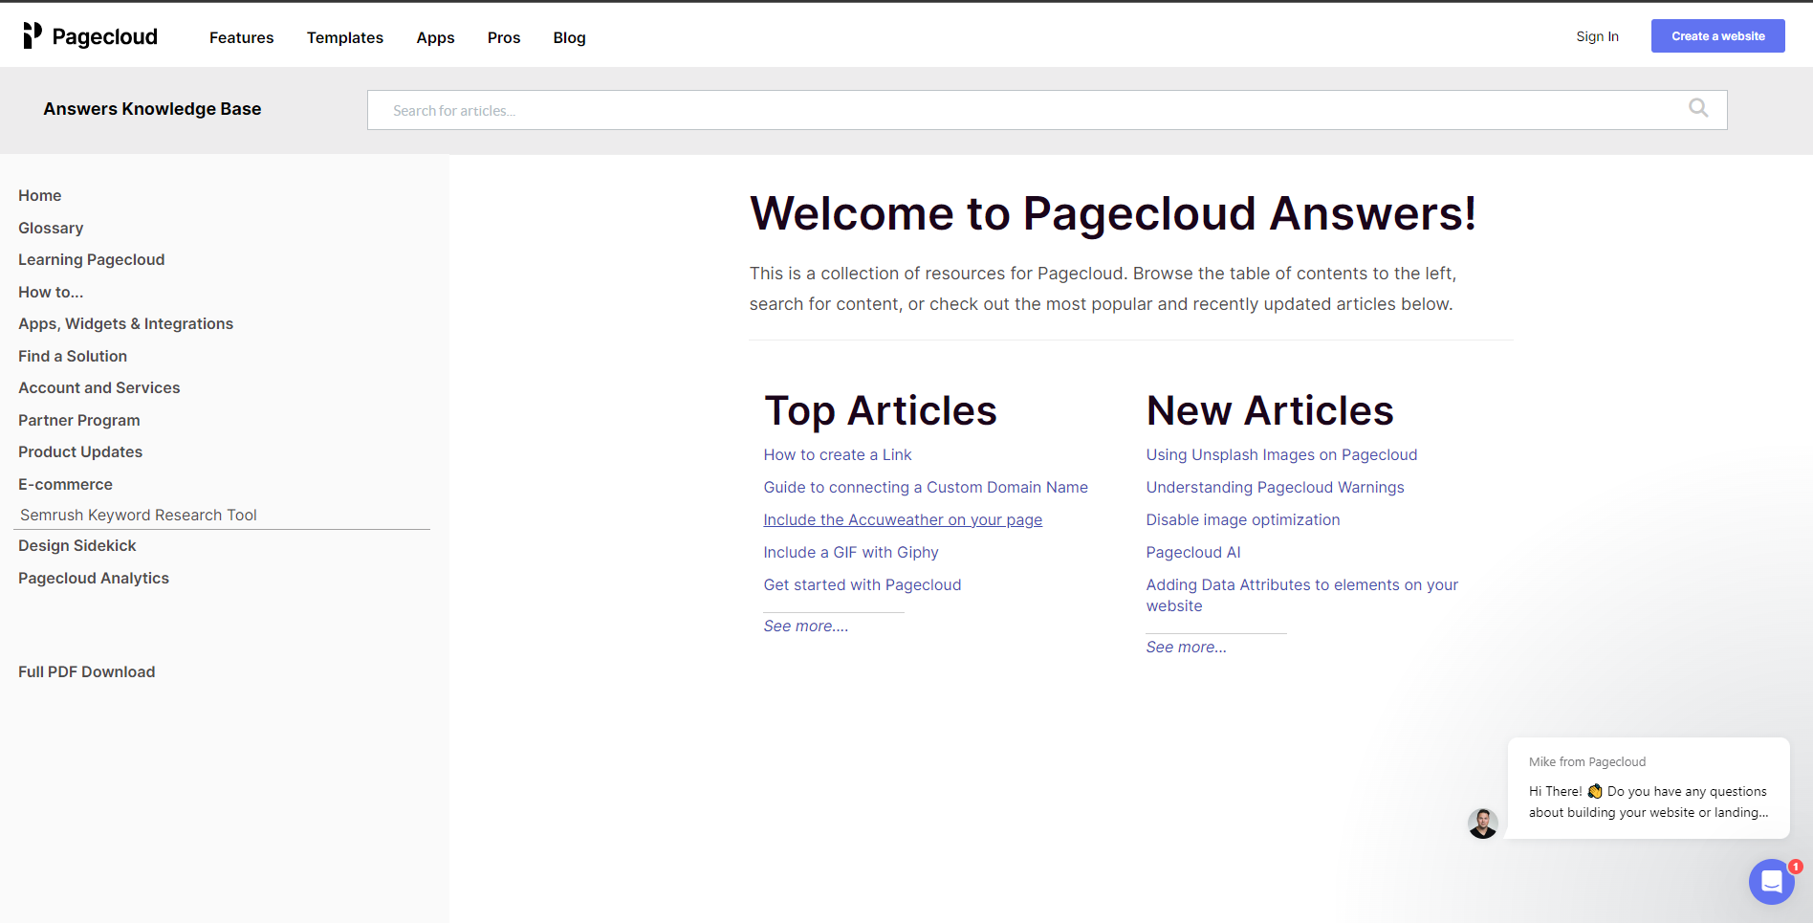Click the Full PDF Download link
This screenshot has height=923, width=1813.
click(87, 671)
